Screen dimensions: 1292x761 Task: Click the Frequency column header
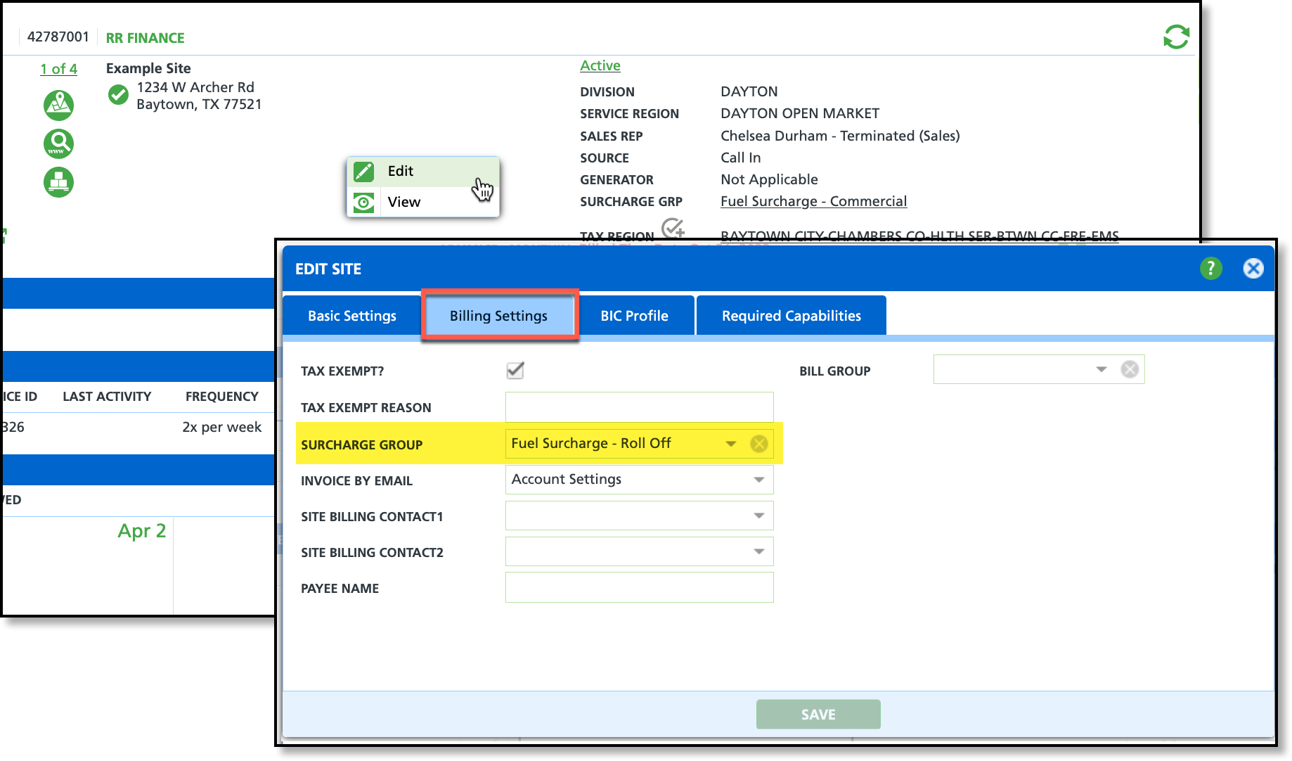[222, 397]
